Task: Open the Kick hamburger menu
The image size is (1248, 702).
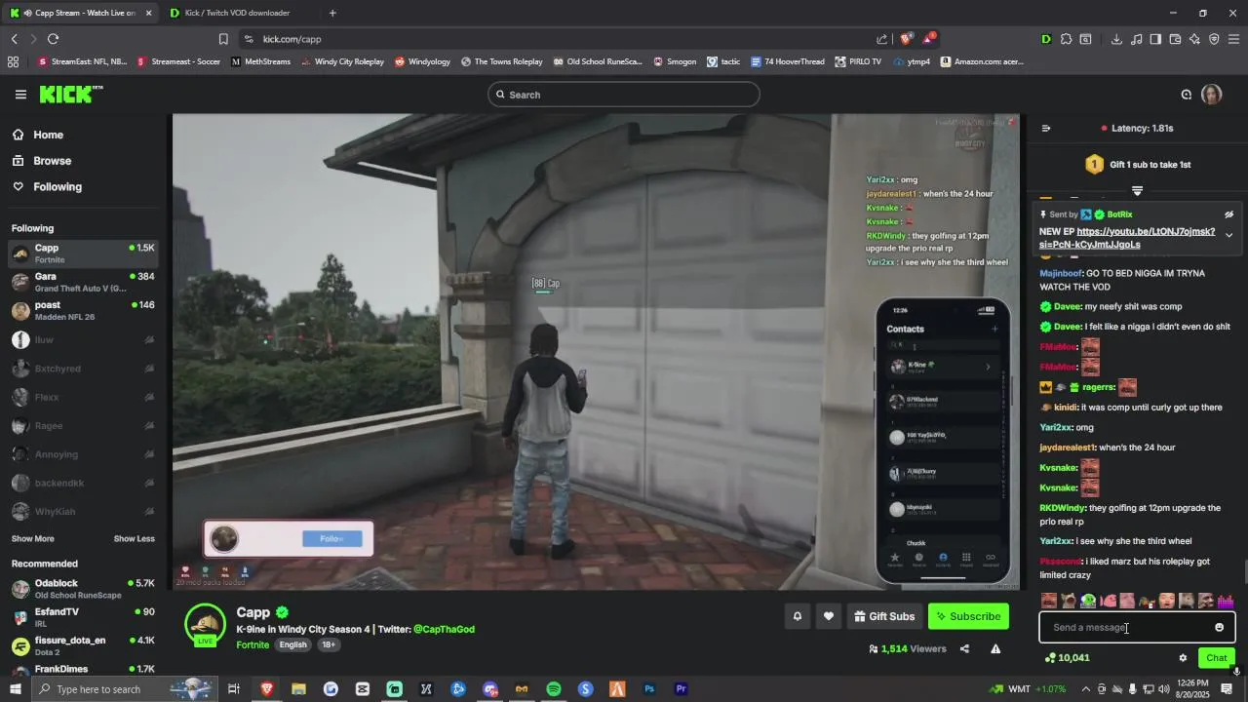Action: coord(20,95)
